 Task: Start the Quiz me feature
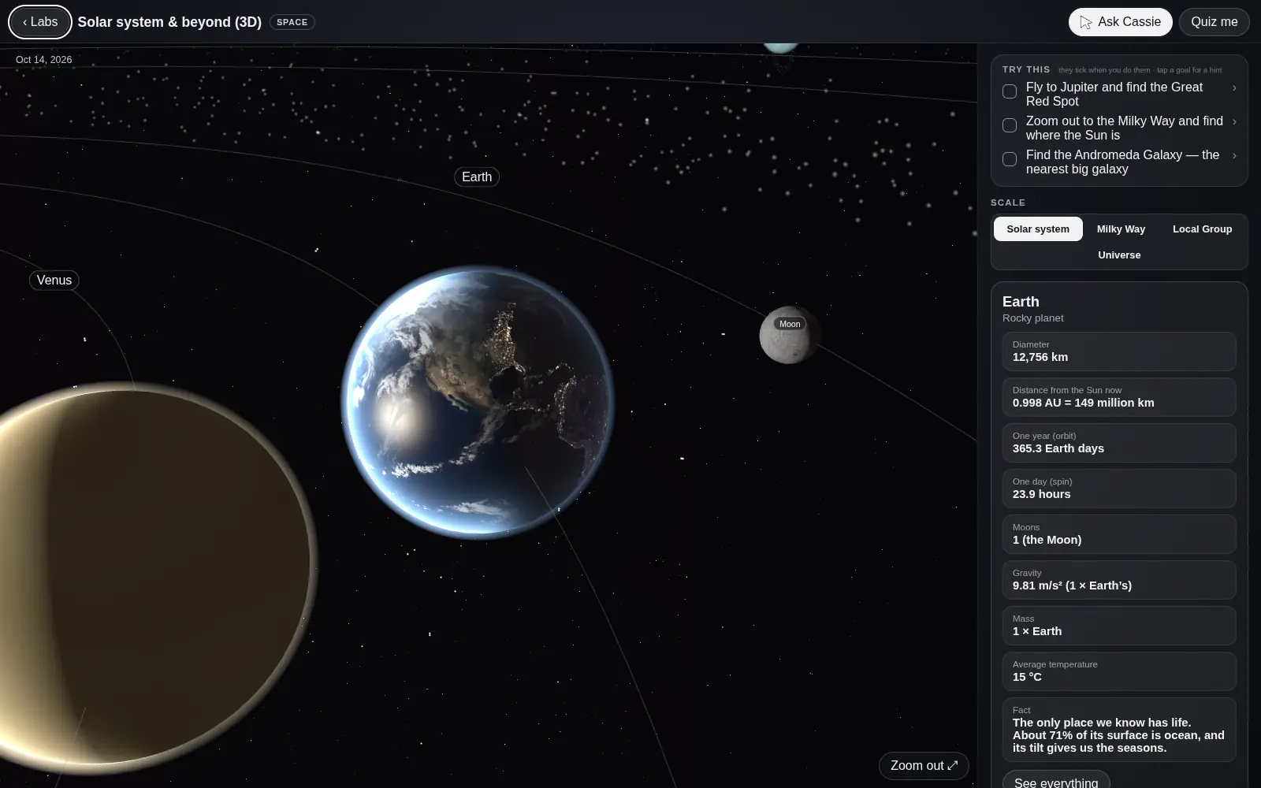[x=1214, y=22]
